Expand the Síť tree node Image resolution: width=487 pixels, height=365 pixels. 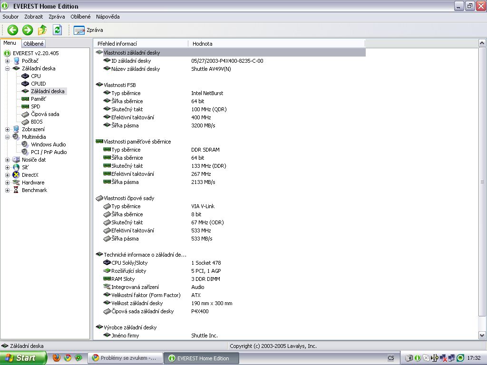8,167
